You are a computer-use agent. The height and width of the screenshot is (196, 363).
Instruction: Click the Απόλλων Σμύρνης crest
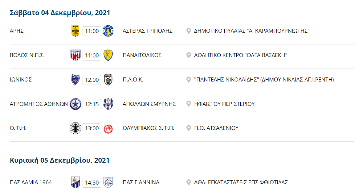click(108, 104)
